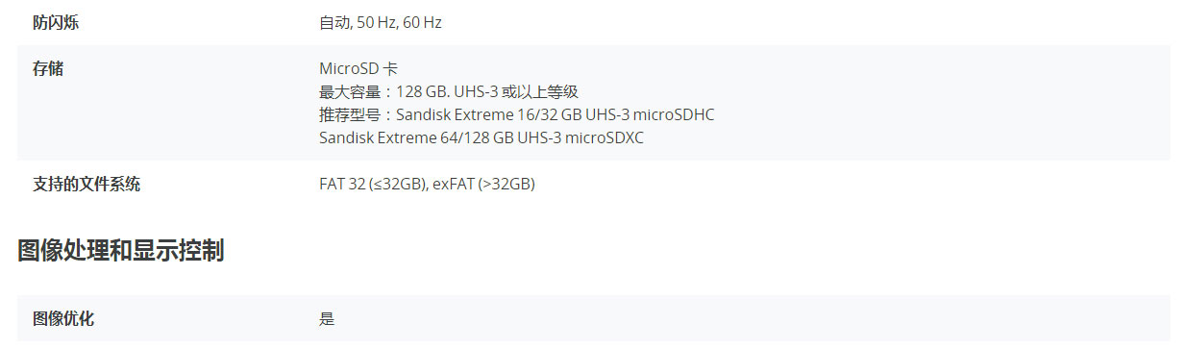Click the 推荐型号 label text

(350, 115)
